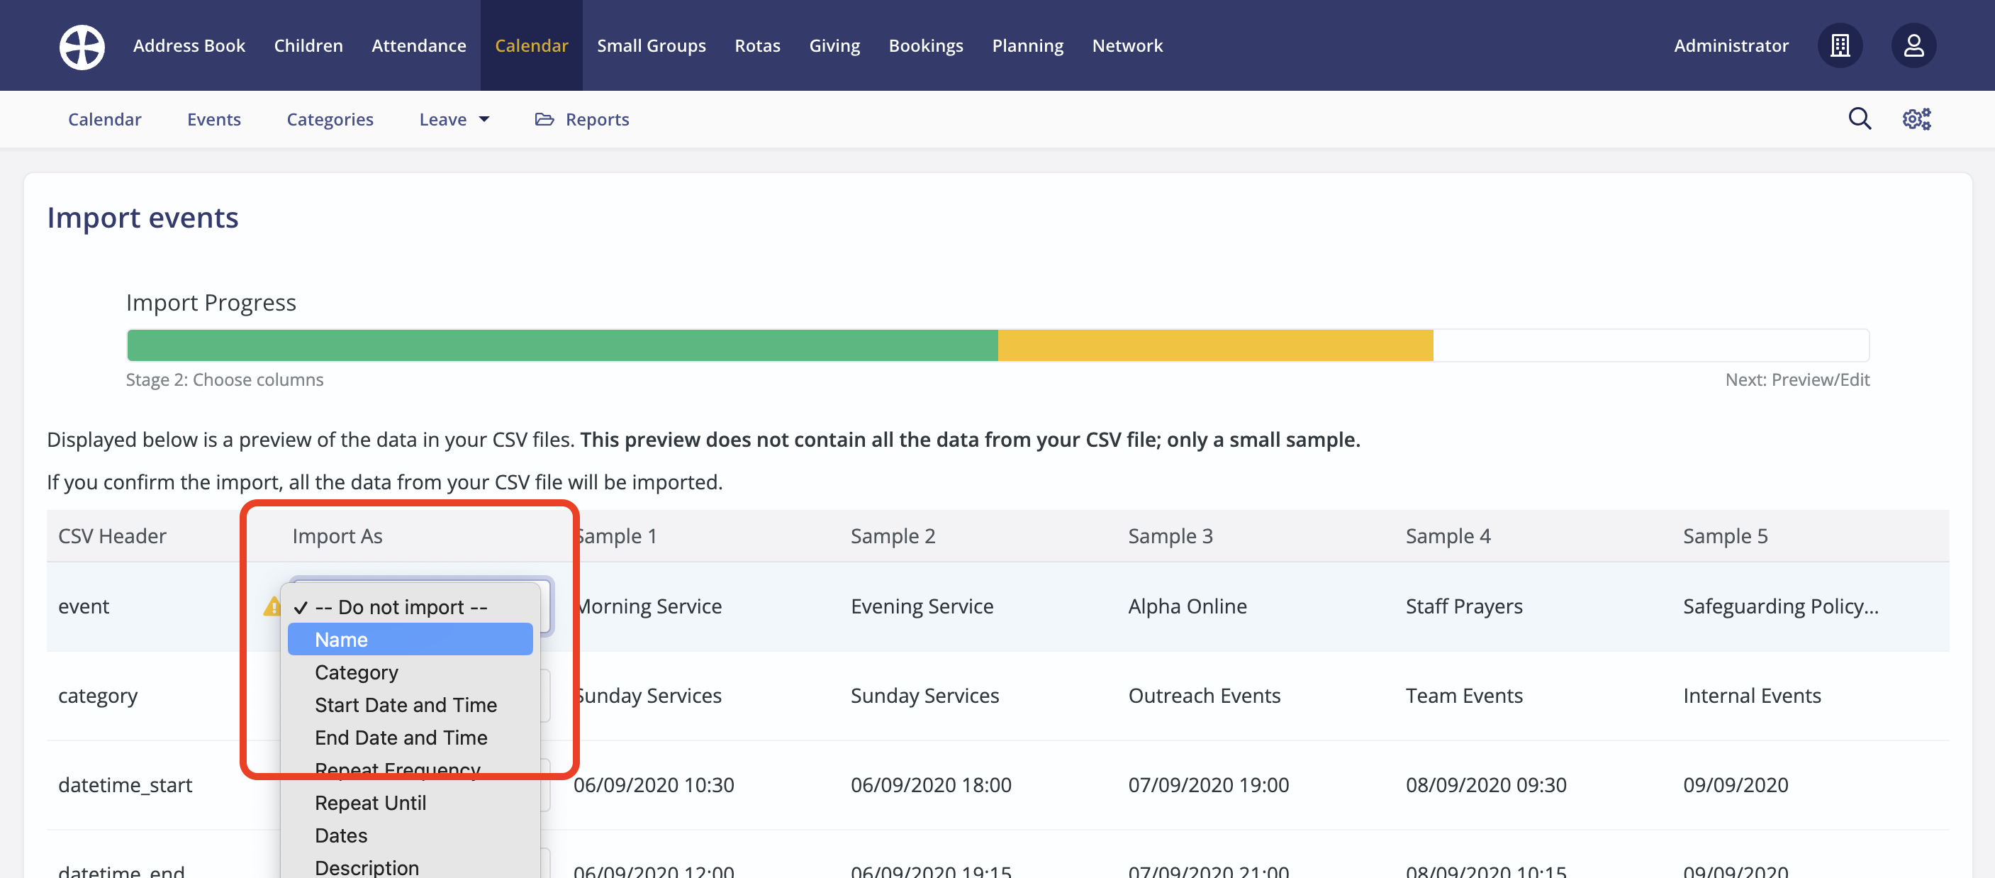Open the module settings gears icon
The width and height of the screenshot is (1995, 878).
click(x=1916, y=119)
